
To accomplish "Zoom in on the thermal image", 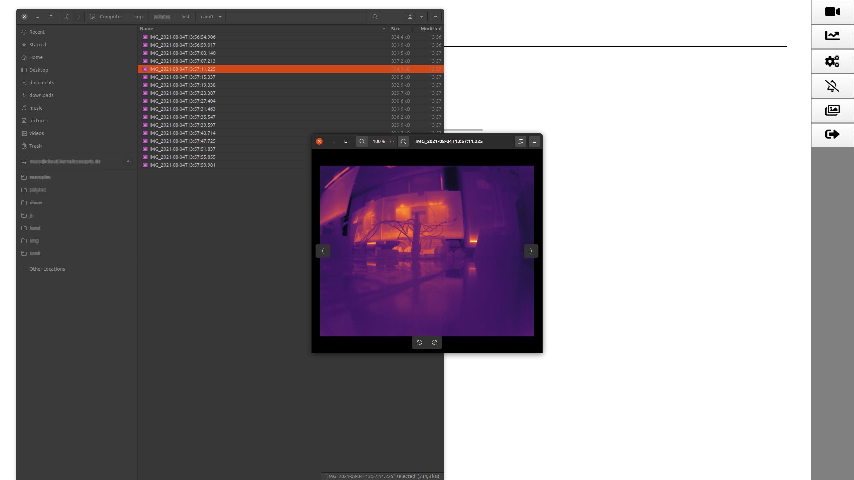I will point(403,141).
